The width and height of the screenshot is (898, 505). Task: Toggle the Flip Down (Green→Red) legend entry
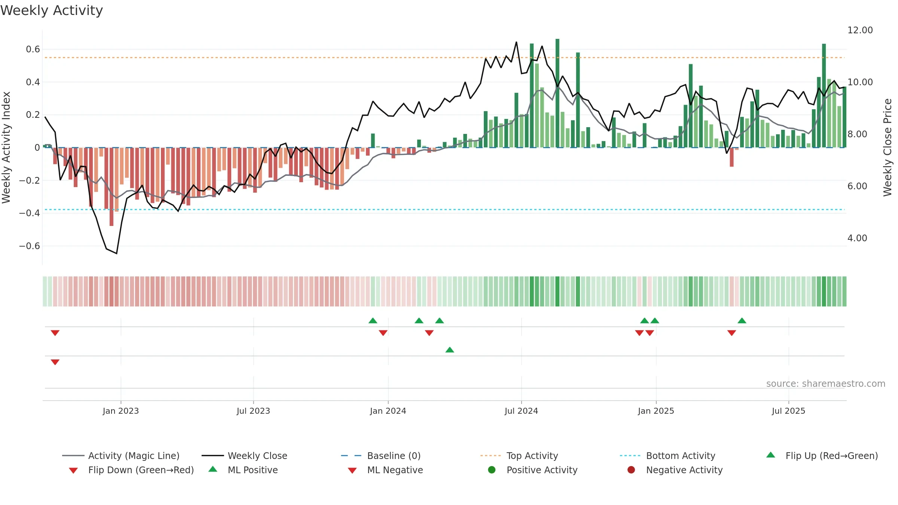coord(131,470)
